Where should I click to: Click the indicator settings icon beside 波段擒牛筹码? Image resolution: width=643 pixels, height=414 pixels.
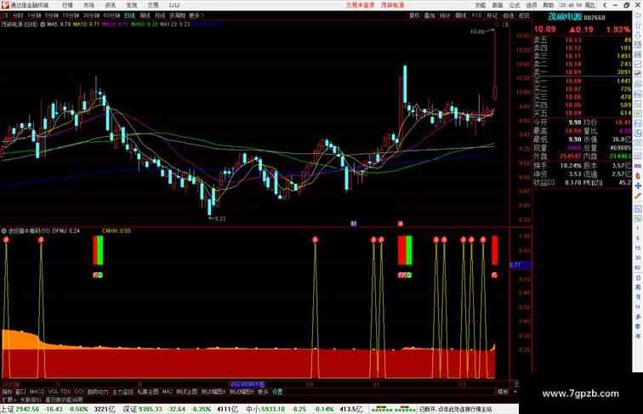click(4, 231)
